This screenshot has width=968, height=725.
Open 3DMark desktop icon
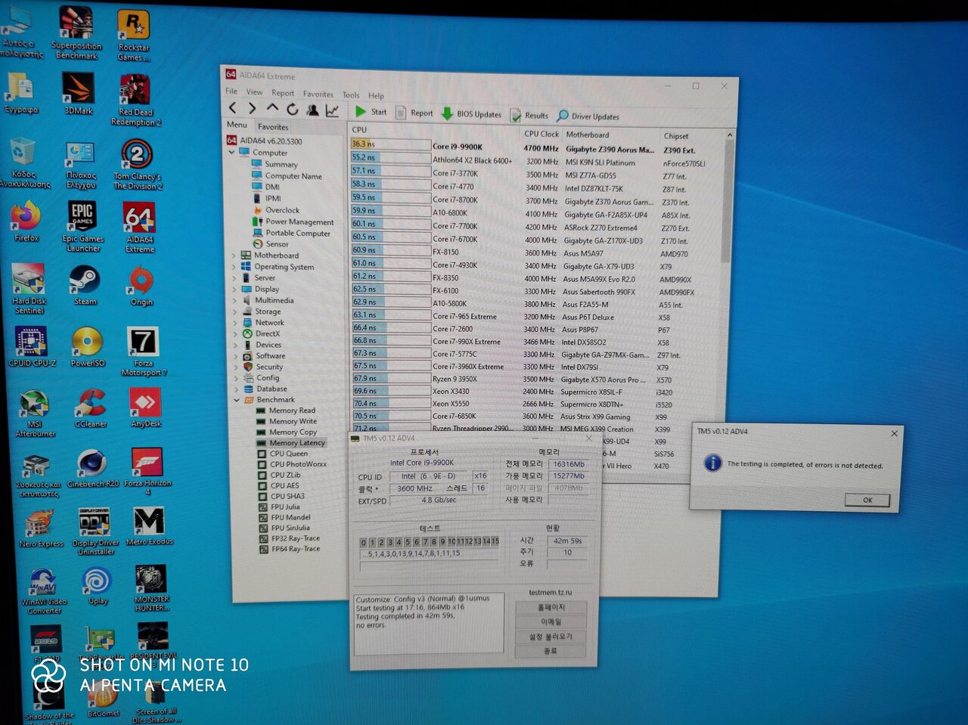click(79, 93)
